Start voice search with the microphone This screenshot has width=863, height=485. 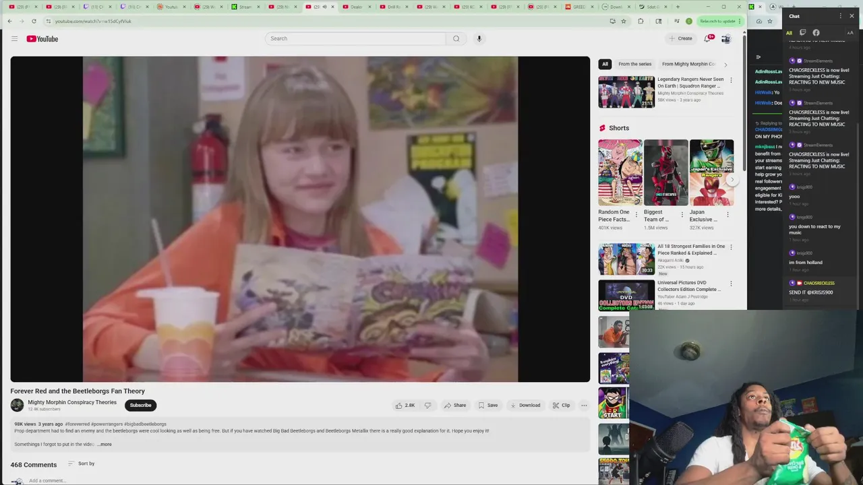pos(479,38)
